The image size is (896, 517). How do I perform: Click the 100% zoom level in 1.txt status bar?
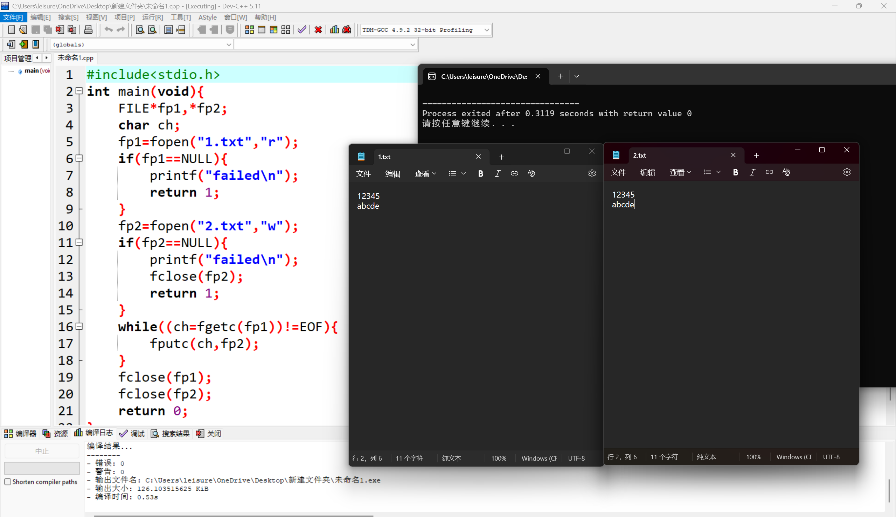499,459
